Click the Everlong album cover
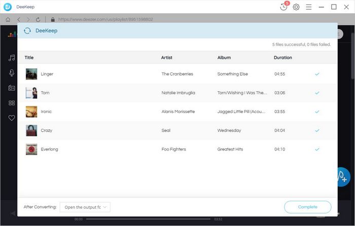Screen dimensions: 355x226 [31, 149]
